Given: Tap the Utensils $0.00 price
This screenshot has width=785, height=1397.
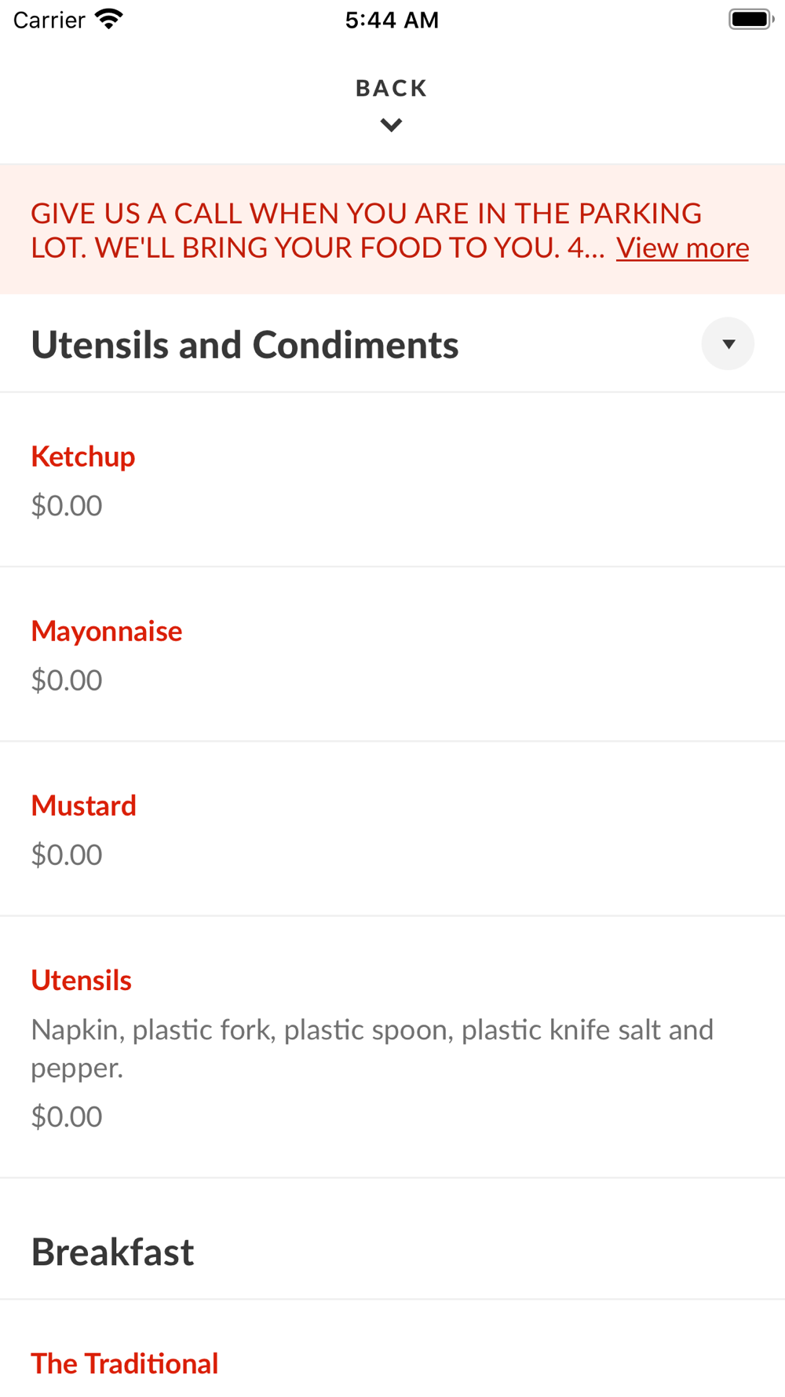Looking at the screenshot, I should pyautogui.click(x=67, y=1116).
